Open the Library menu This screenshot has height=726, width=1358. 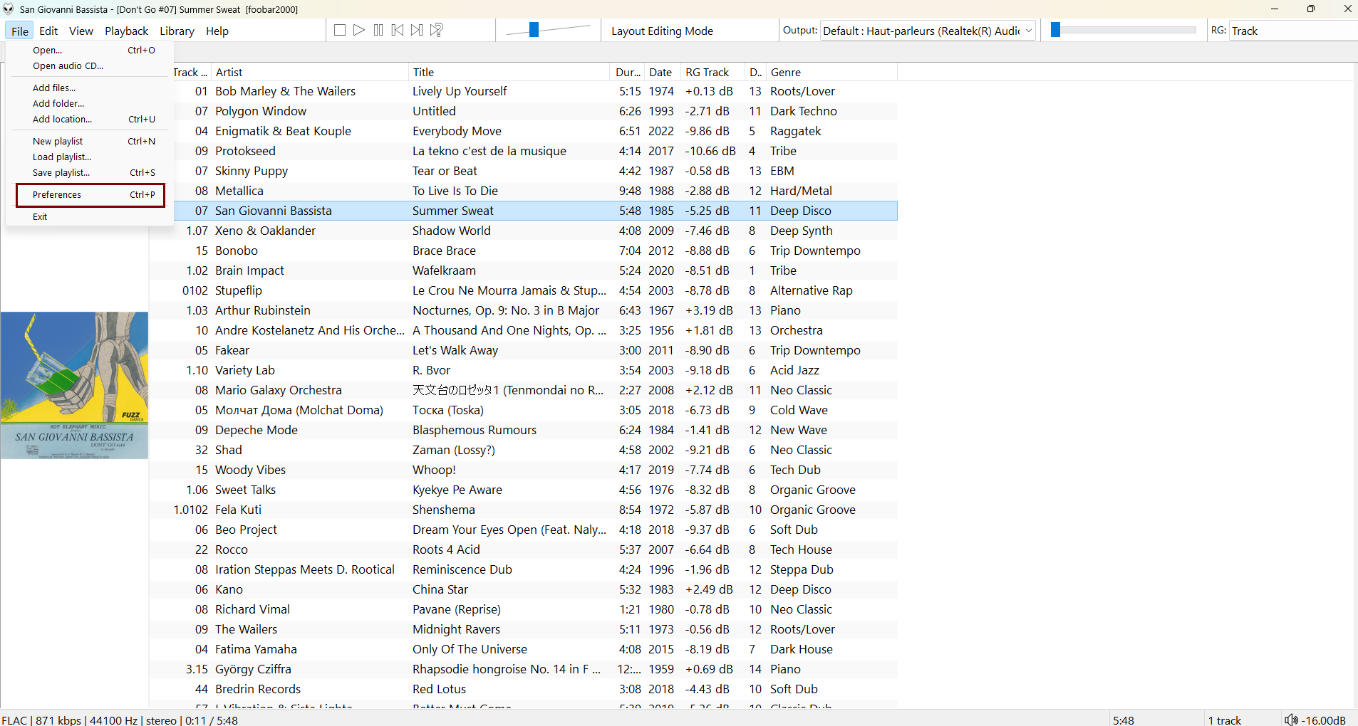click(x=177, y=31)
